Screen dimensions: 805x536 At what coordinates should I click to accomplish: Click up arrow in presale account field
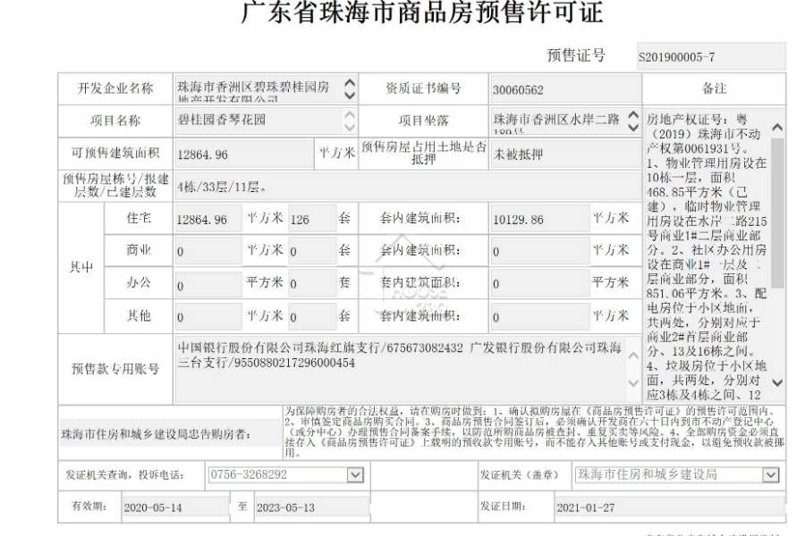pyautogui.click(x=633, y=356)
